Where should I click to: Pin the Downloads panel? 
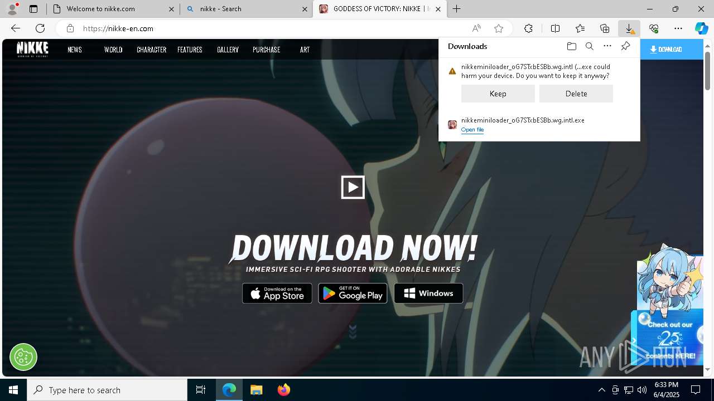coord(625,46)
